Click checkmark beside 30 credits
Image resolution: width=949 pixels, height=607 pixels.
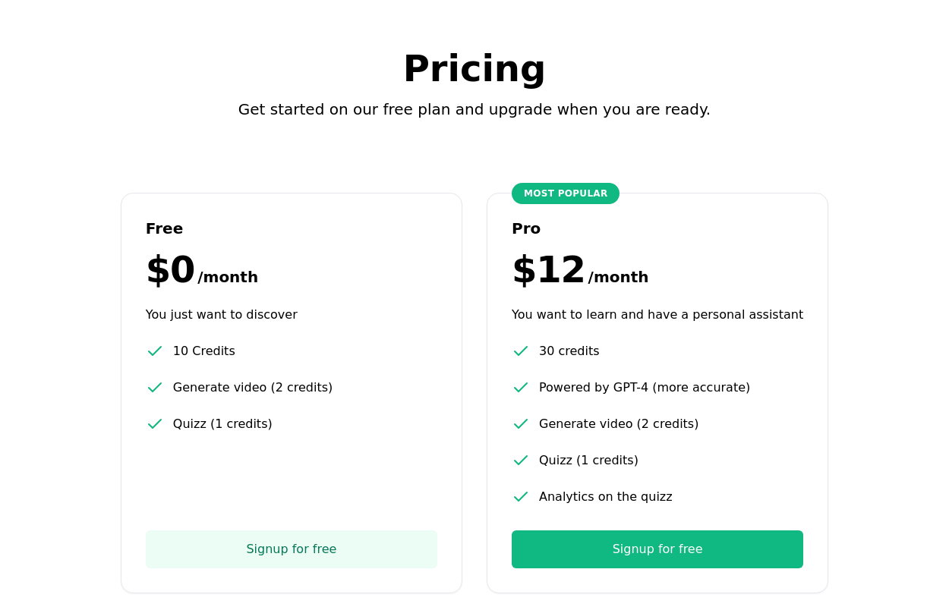pyautogui.click(x=521, y=351)
